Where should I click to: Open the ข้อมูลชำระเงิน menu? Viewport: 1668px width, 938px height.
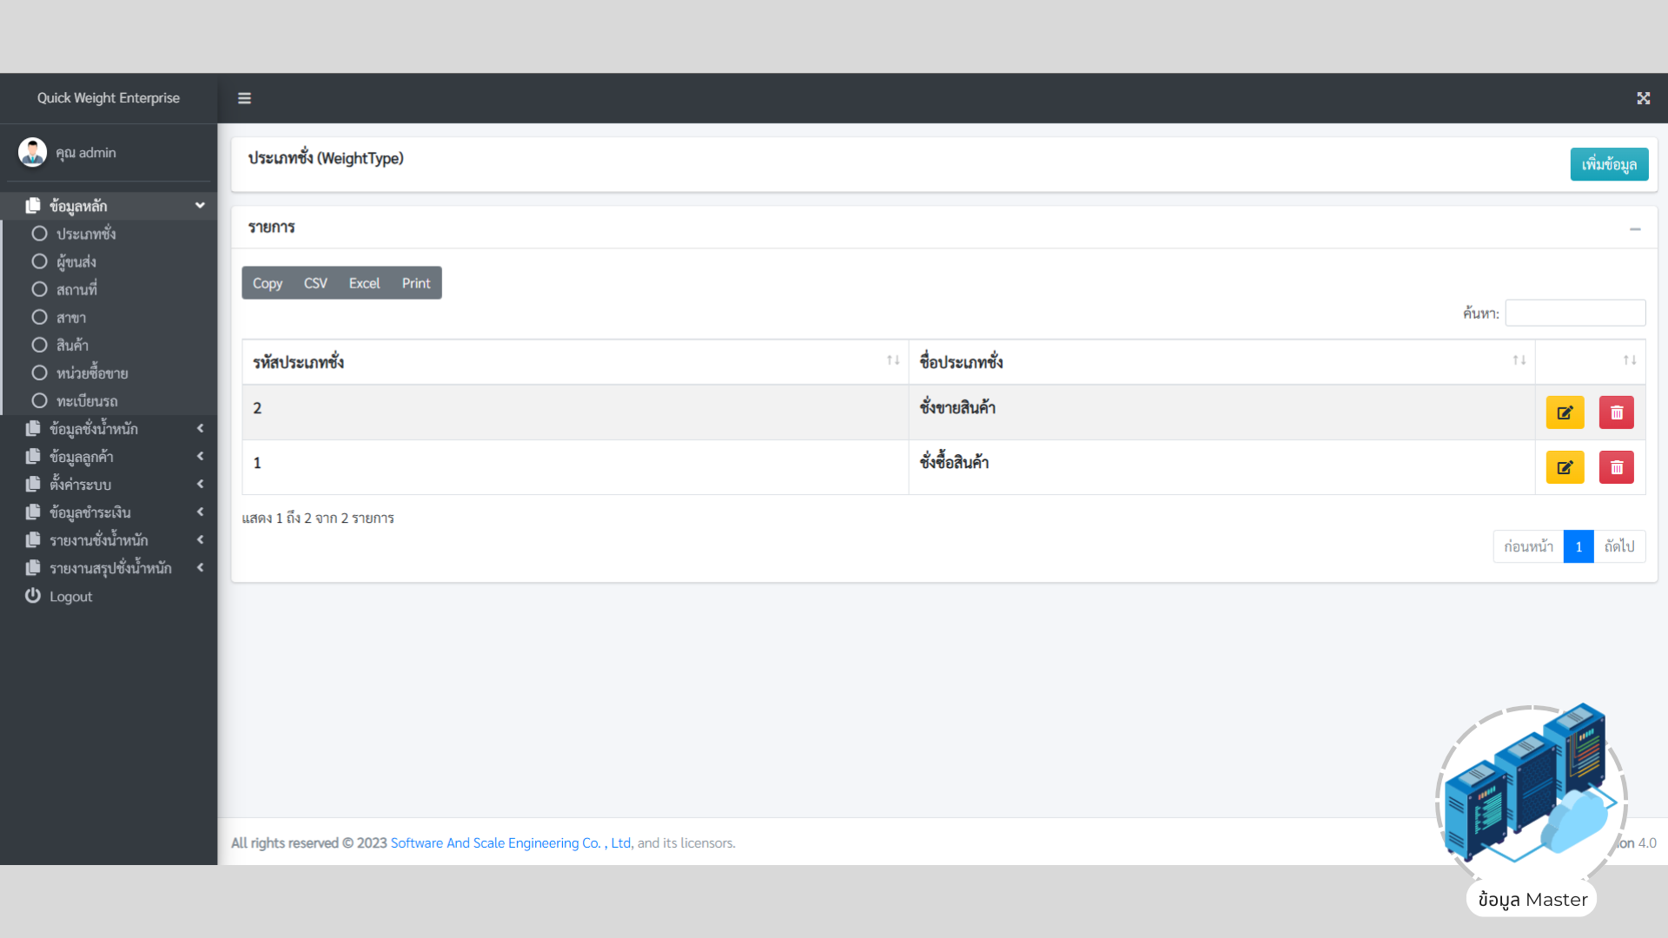pyautogui.click(x=109, y=512)
